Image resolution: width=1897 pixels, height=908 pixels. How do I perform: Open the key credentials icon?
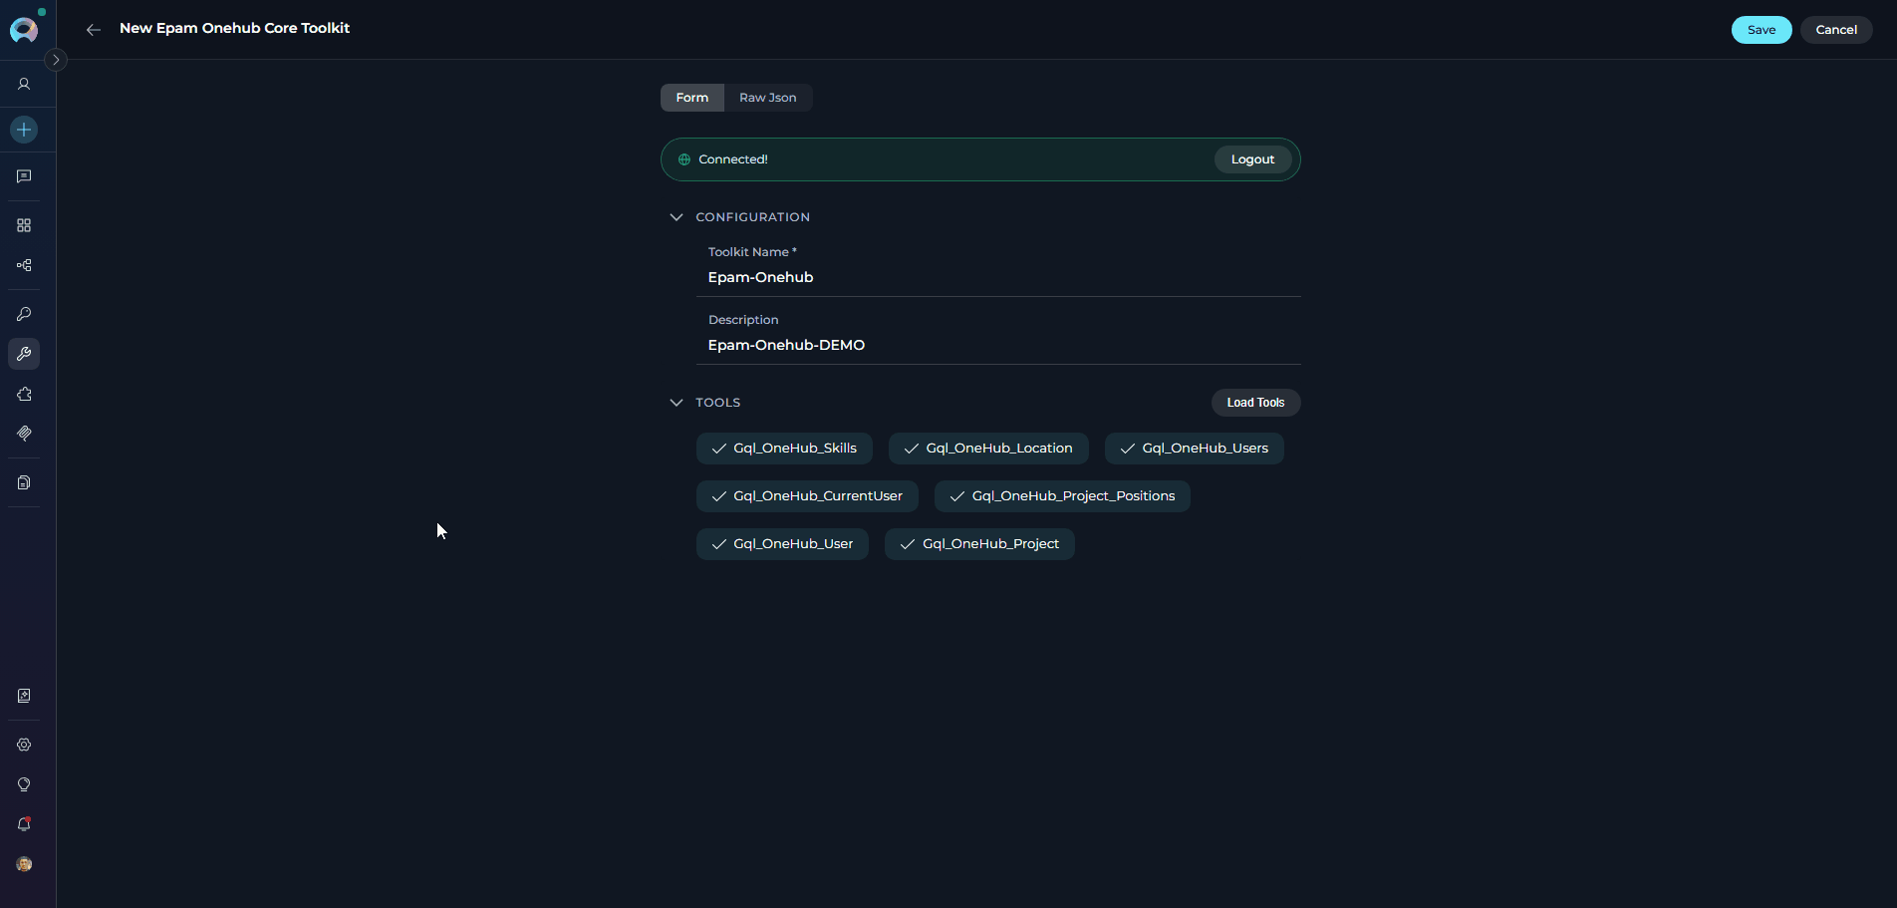click(x=24, y=314)
